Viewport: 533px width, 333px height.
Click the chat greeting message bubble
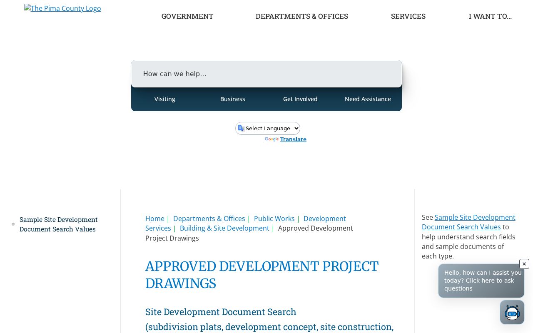click(481, 281)
